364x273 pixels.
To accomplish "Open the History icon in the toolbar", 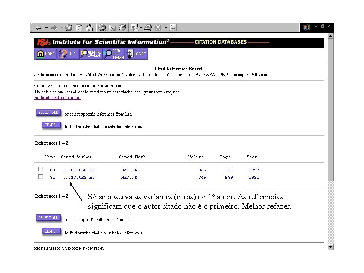I will pos(122,28).
